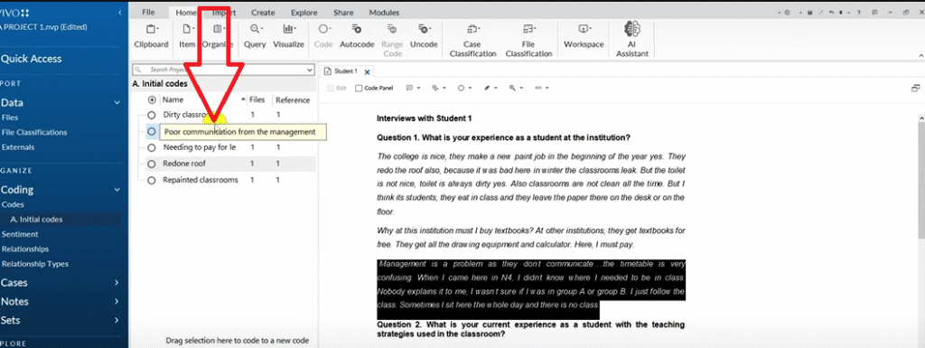Sort by the Reference column header
The image size is (925, 348).
(293, 99)
